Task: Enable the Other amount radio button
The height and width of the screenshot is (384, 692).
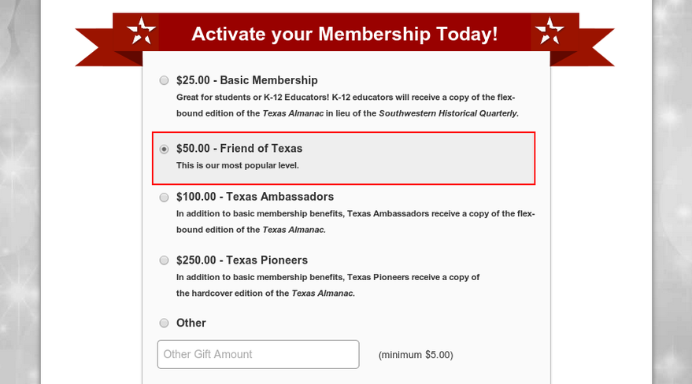Action: 164,323
